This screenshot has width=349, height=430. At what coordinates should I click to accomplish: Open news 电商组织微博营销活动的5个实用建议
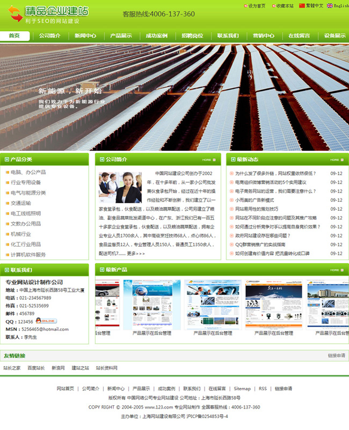point(271,182)
